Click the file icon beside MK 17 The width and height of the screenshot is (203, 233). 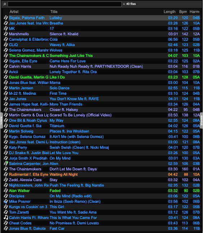[x=6, y=28]
